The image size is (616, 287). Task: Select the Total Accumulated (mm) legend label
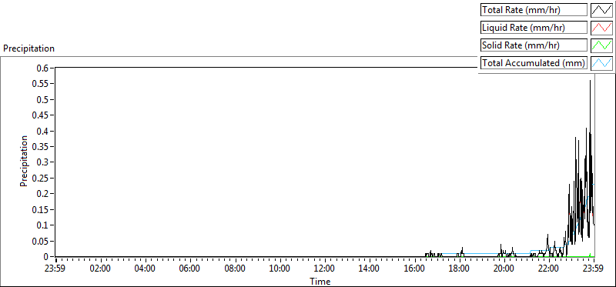tap(534, 63)
